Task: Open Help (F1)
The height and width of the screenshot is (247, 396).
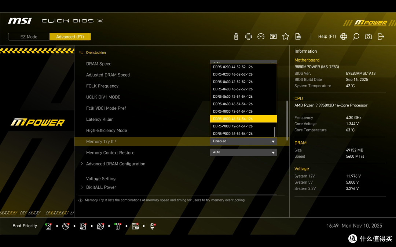Action: click(x=327, y=36)
